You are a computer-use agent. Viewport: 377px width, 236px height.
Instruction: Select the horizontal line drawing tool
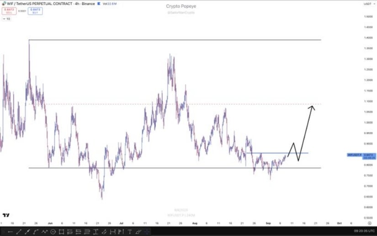(11, 232)
